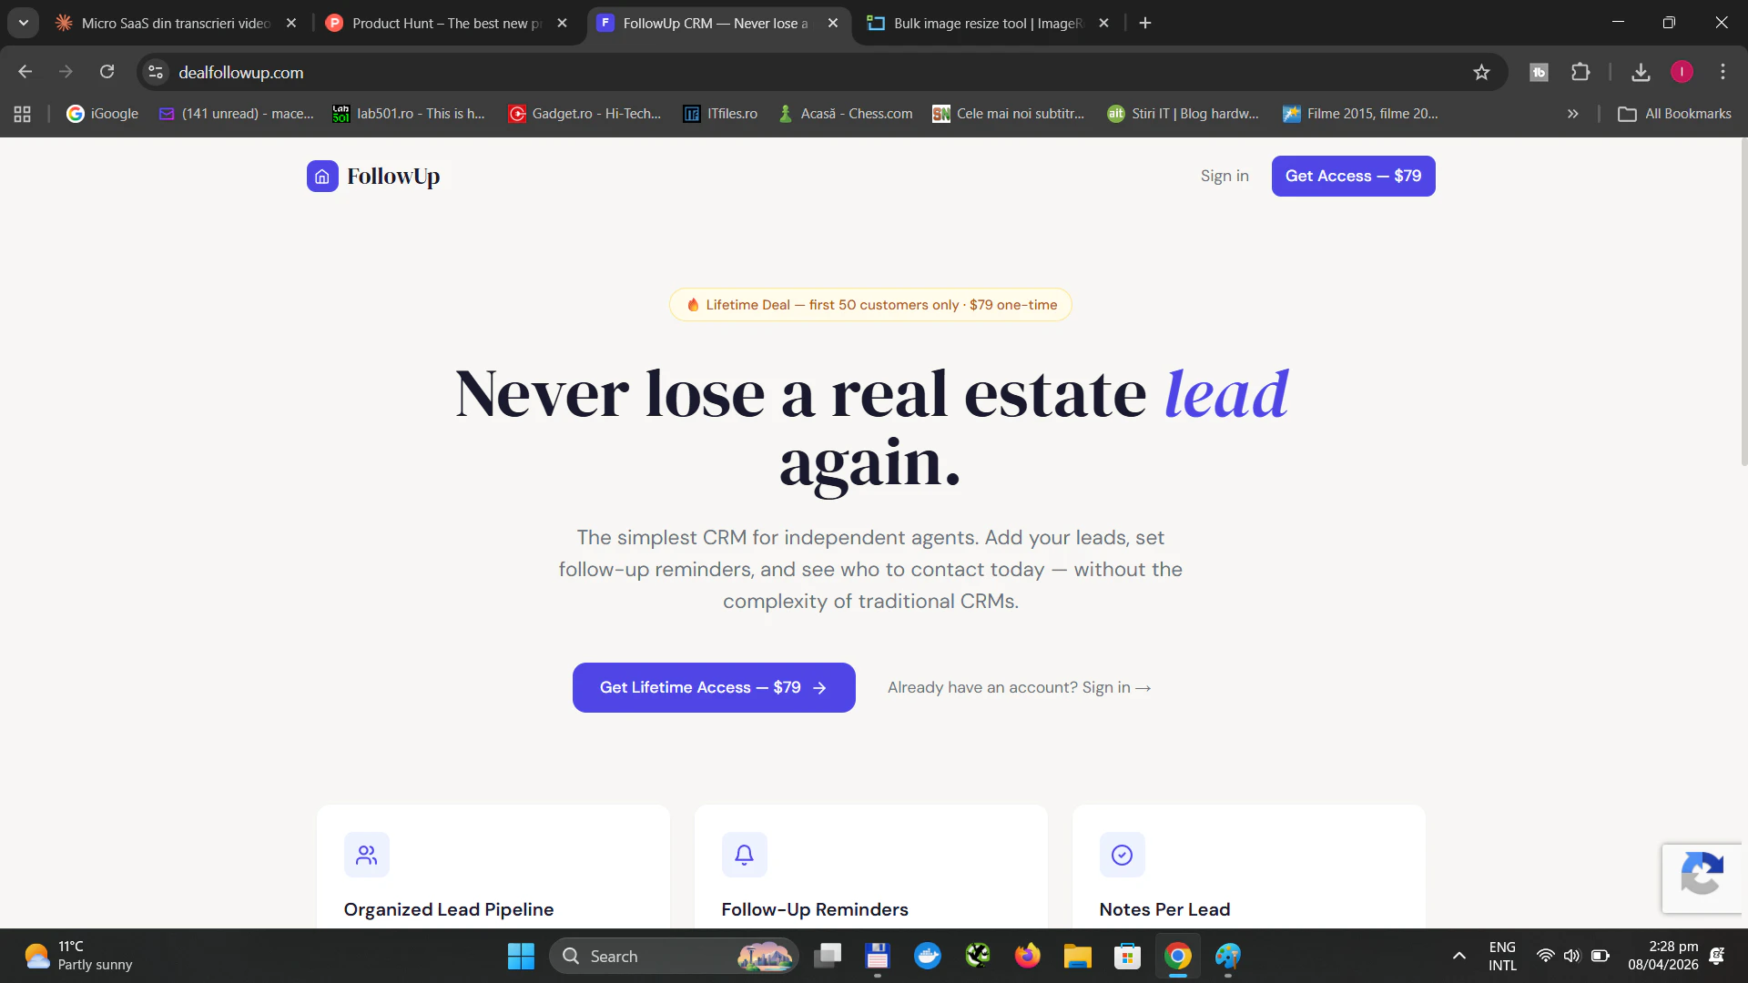Show more bookmarks with the chevron

coord(1572,114)
